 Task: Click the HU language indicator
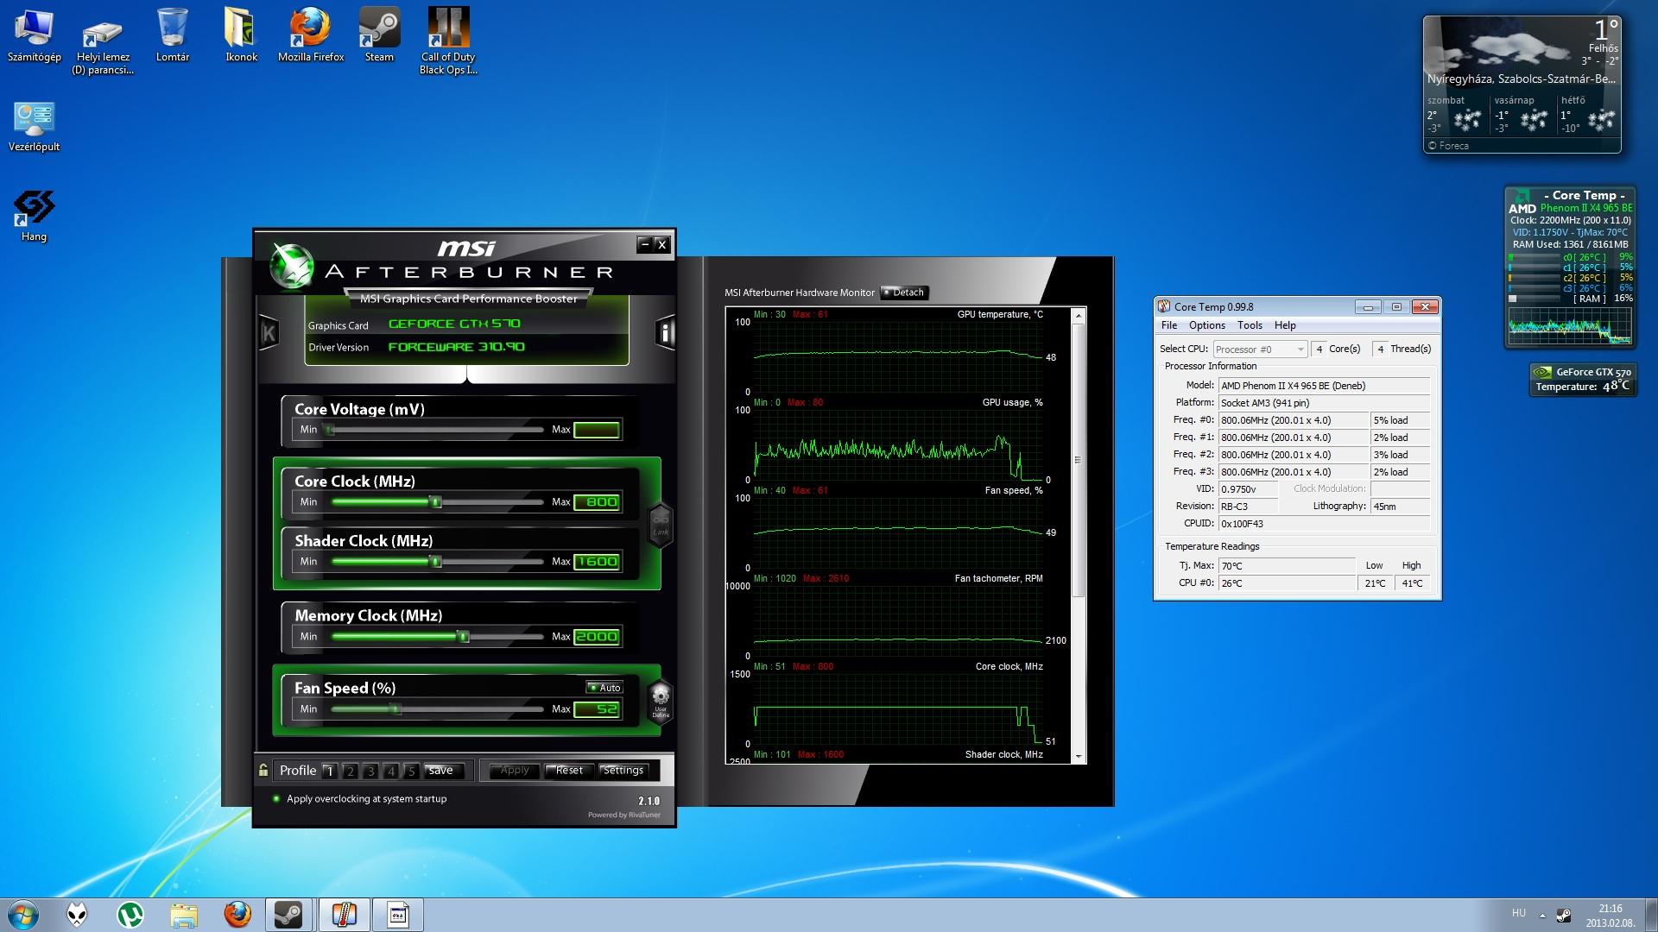(x=1518, y=913)
